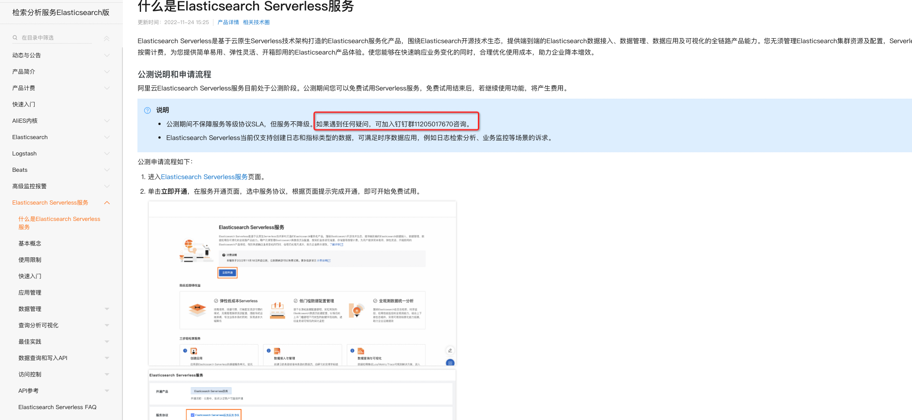The width and height of the screenshot is (912, 420).
Task: Click the bold 立即开通 text in step 2
Action: pos(174,191)
